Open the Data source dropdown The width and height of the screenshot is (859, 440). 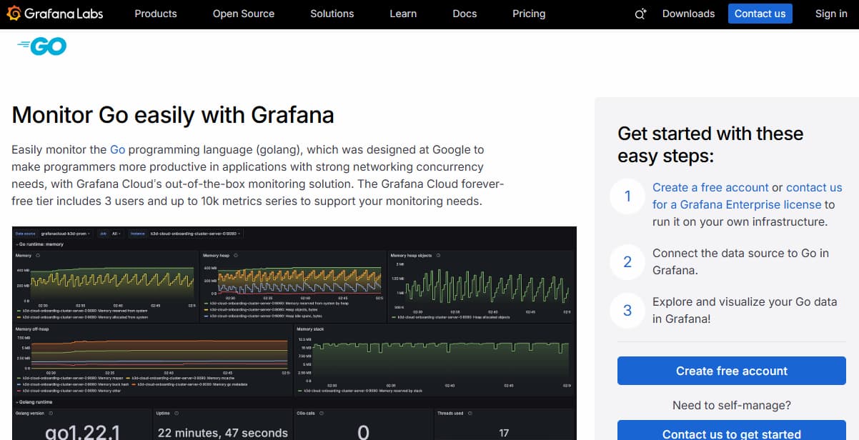click(66, 234)
